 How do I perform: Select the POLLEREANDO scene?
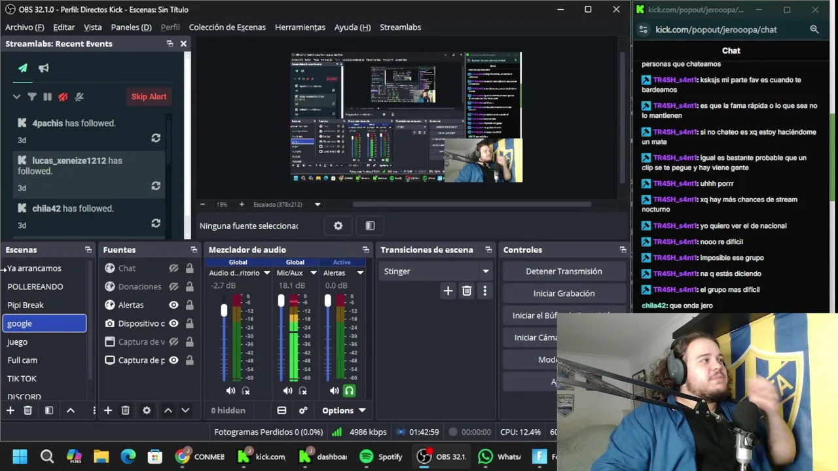[x=44, y=287]
